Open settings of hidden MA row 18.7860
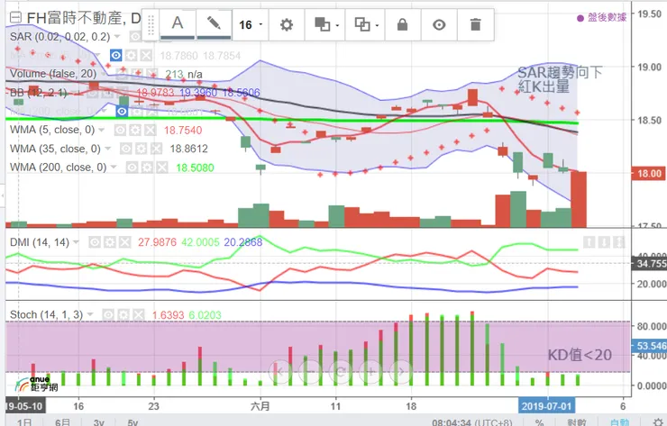The height and width of the screenshot is (426, 667). pyautogui.click(x=132, y=55)
